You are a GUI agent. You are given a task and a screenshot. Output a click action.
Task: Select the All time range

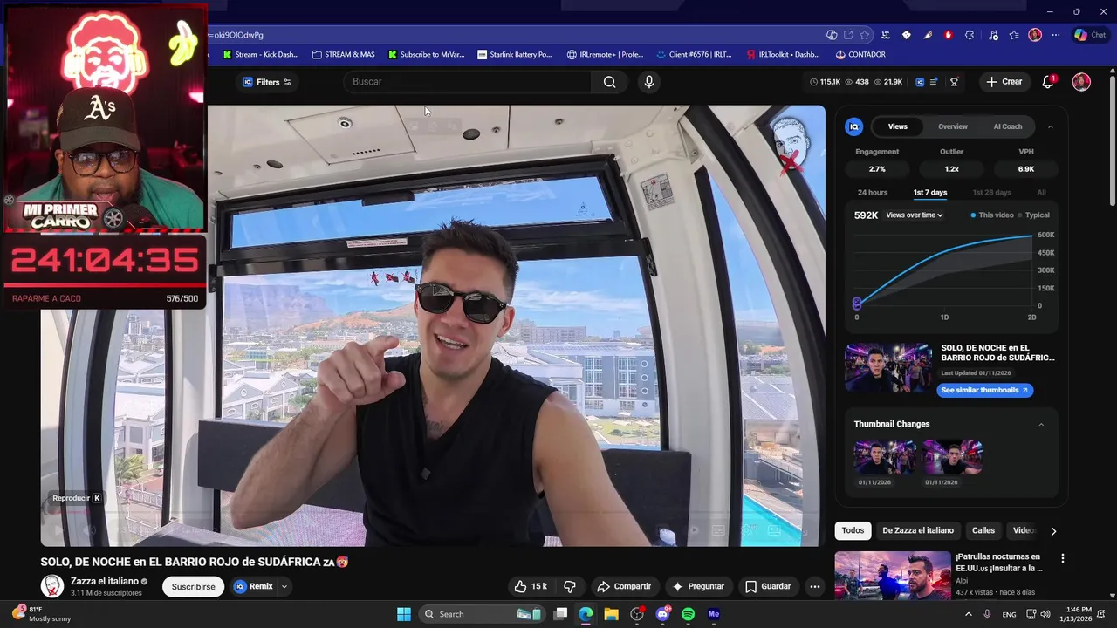pyautogui.click(x=1041, y=192)
